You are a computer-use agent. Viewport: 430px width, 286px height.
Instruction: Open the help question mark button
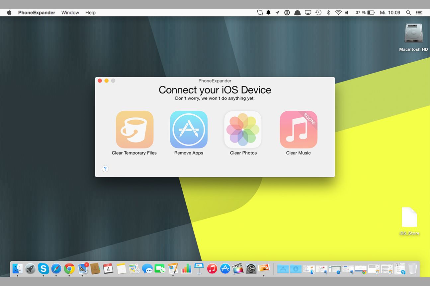105,169
